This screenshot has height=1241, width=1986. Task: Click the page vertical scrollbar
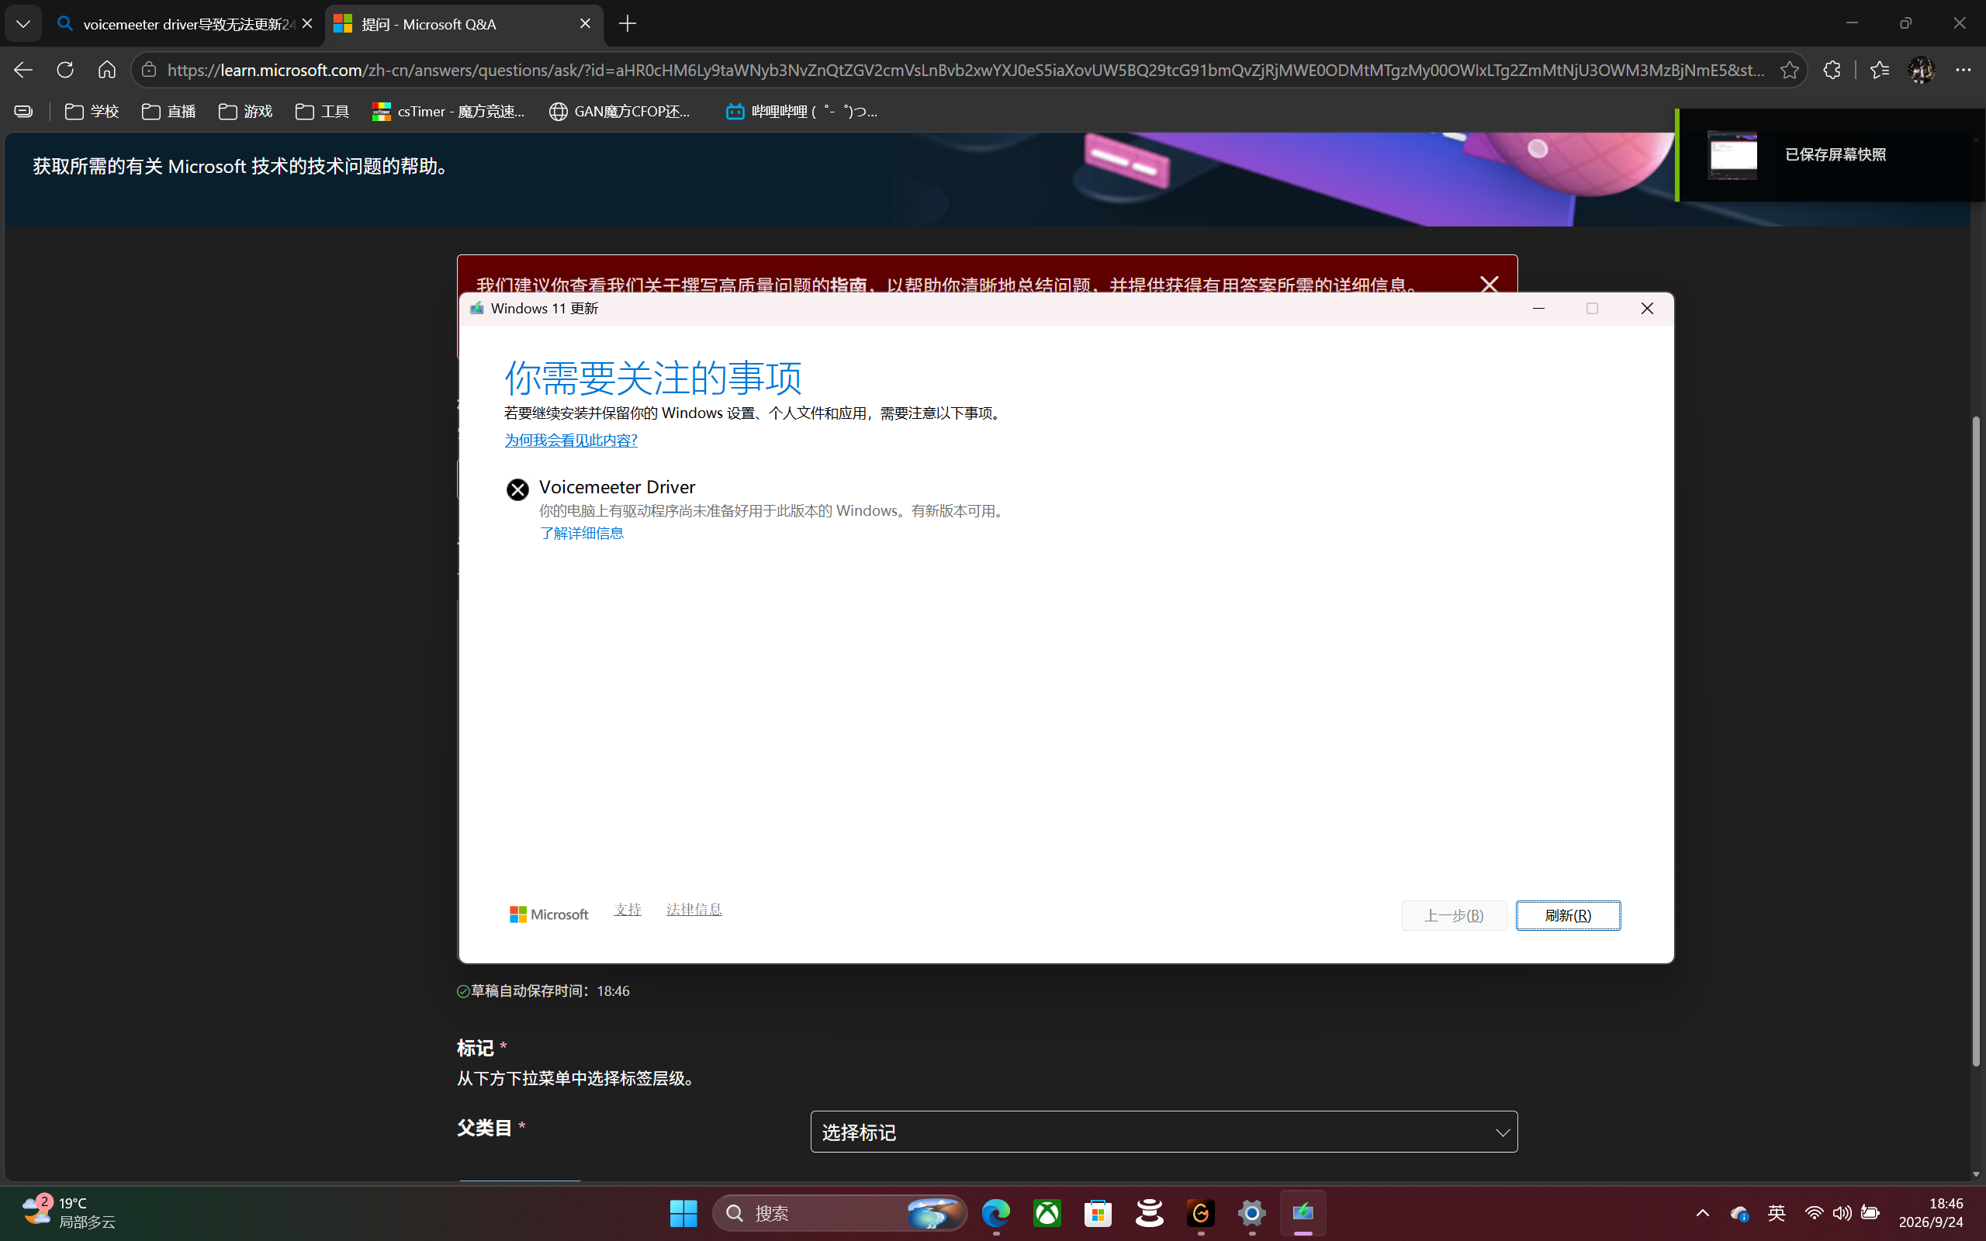(x=1977, y=741)
